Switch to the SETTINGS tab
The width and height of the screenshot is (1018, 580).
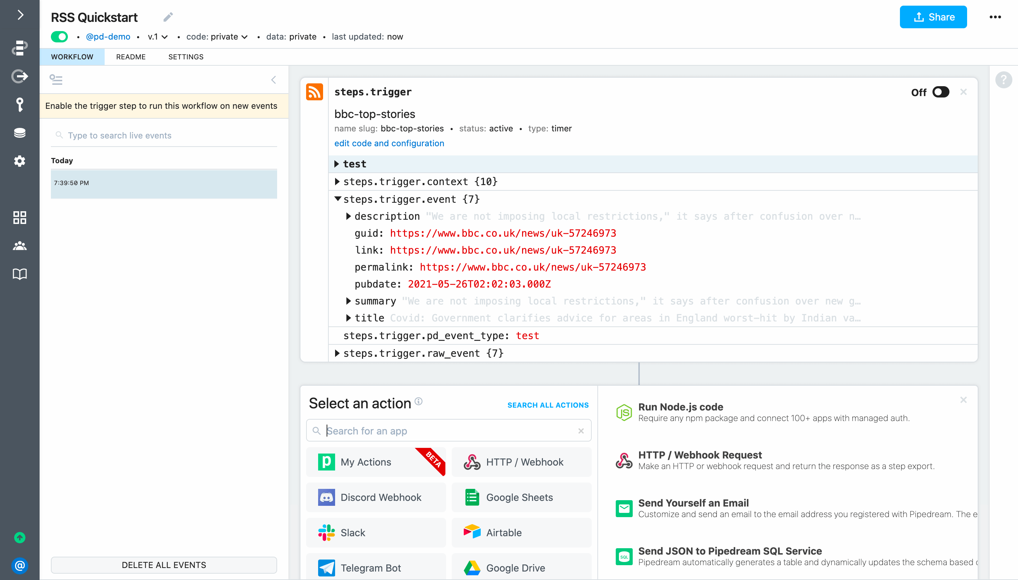coord(186,57)
